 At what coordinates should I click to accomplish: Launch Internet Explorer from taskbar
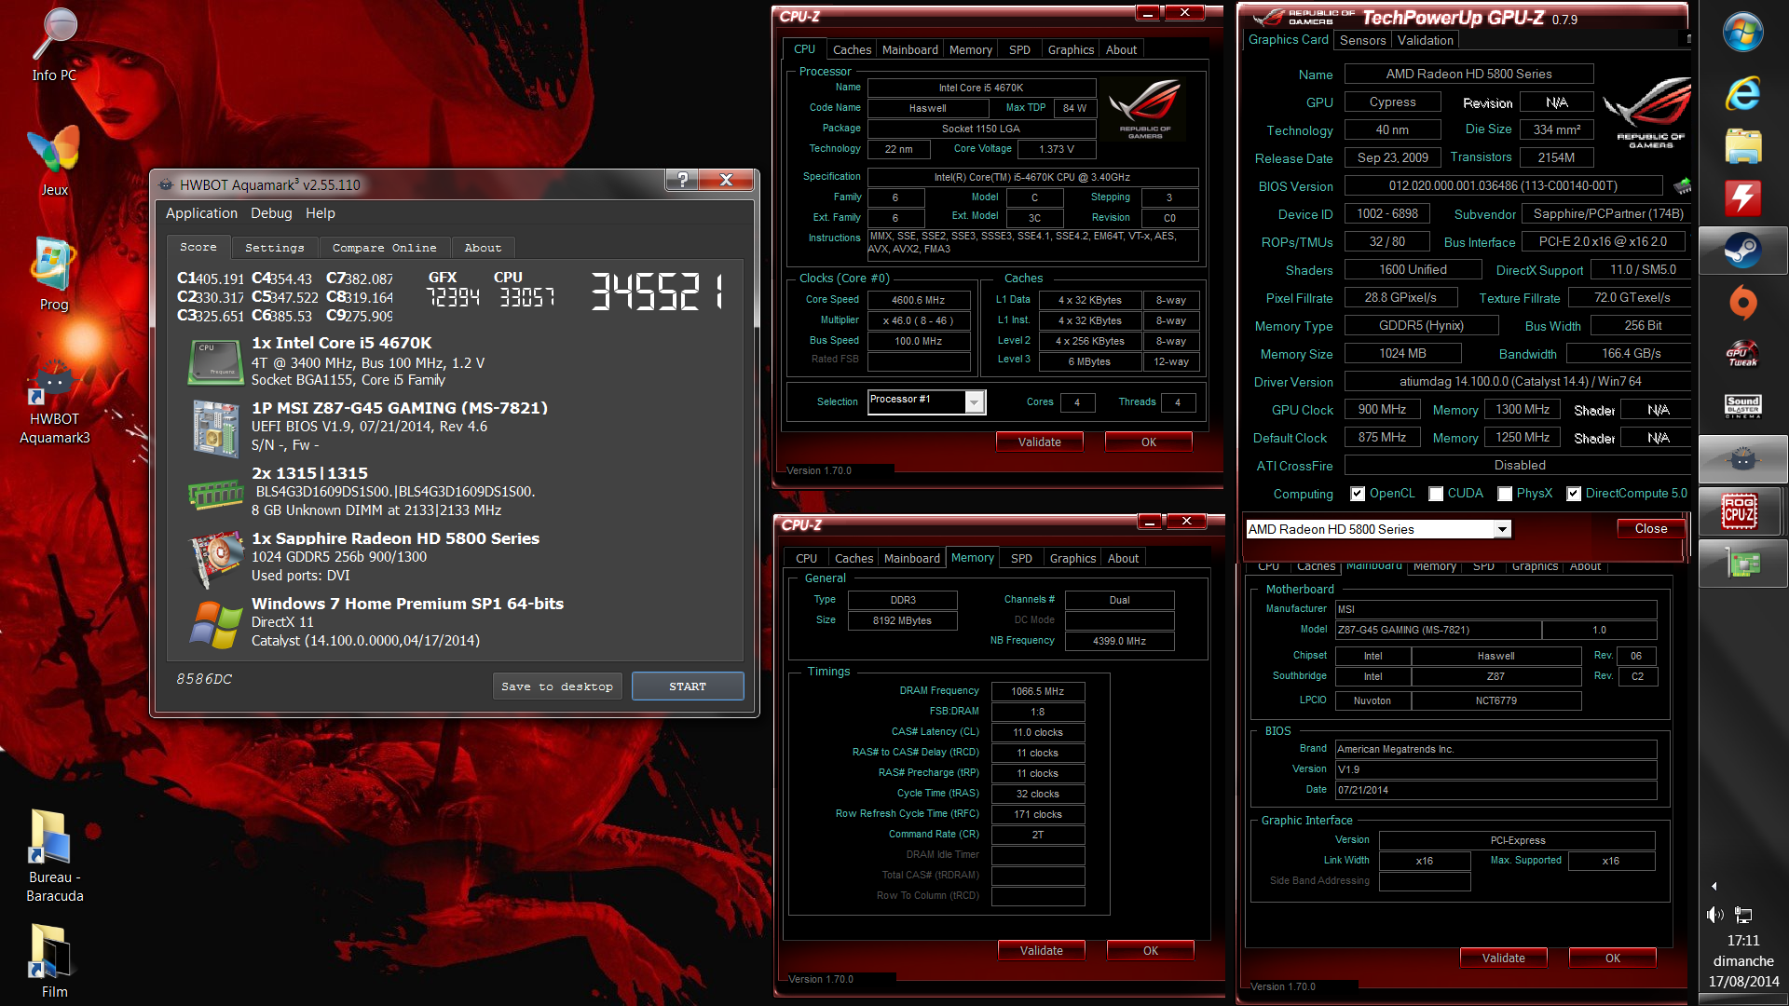(x=1742, y=92)
